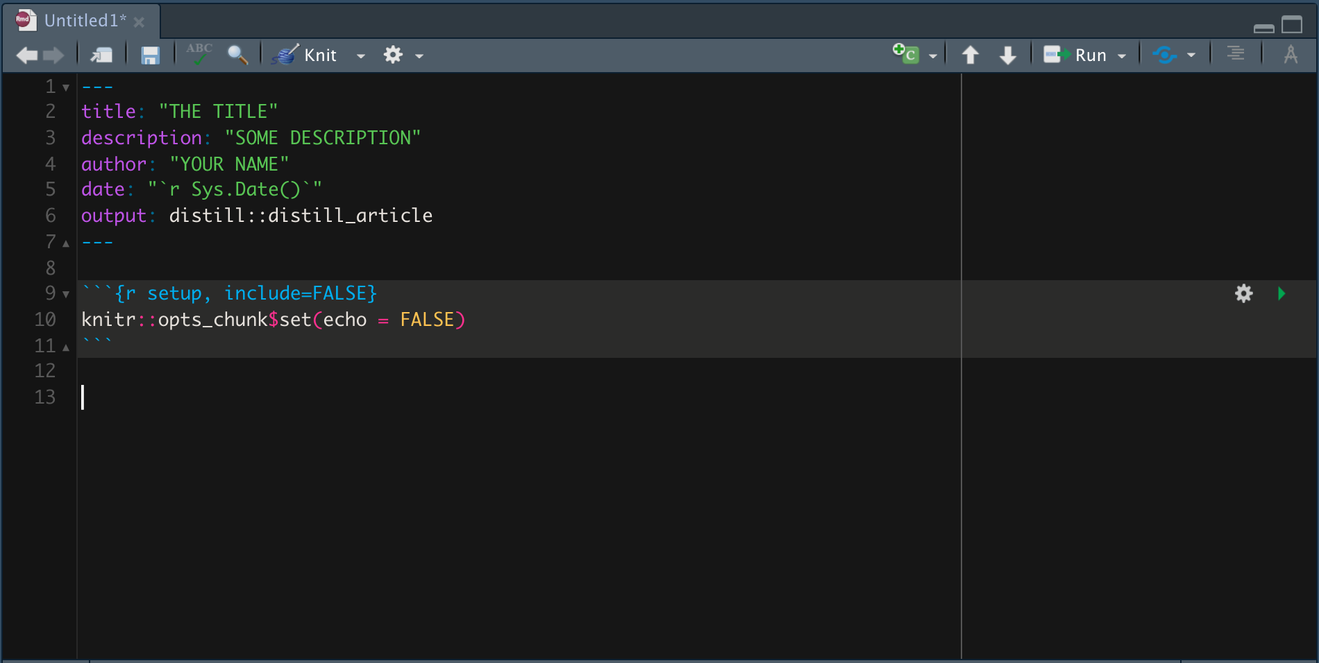The height and width of the screenshot is (663, 1319).
Task: Click the {r setup, include=FALSE} chunk header
Action: click(x=229, y=293)
